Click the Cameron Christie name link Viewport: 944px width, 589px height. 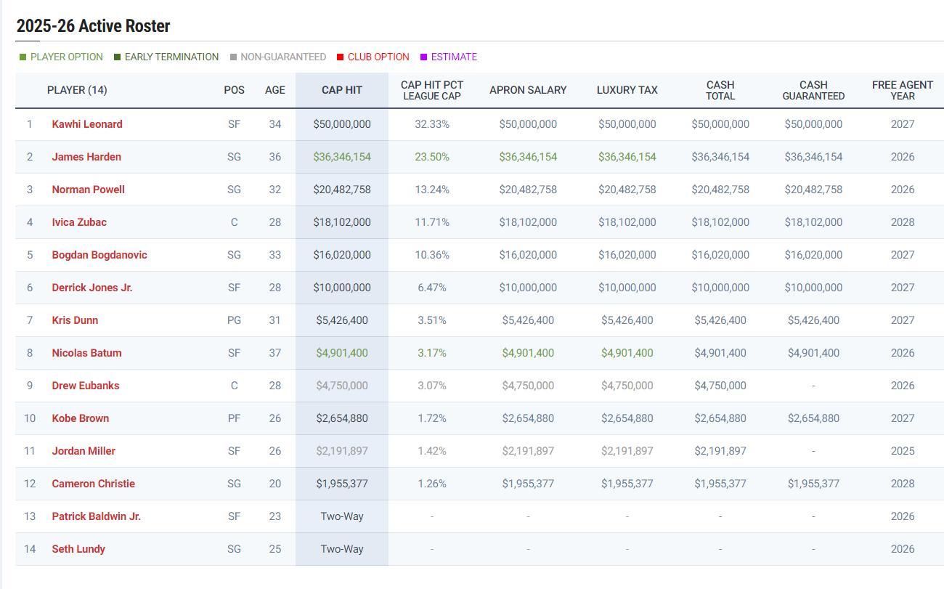pos(93,484)
